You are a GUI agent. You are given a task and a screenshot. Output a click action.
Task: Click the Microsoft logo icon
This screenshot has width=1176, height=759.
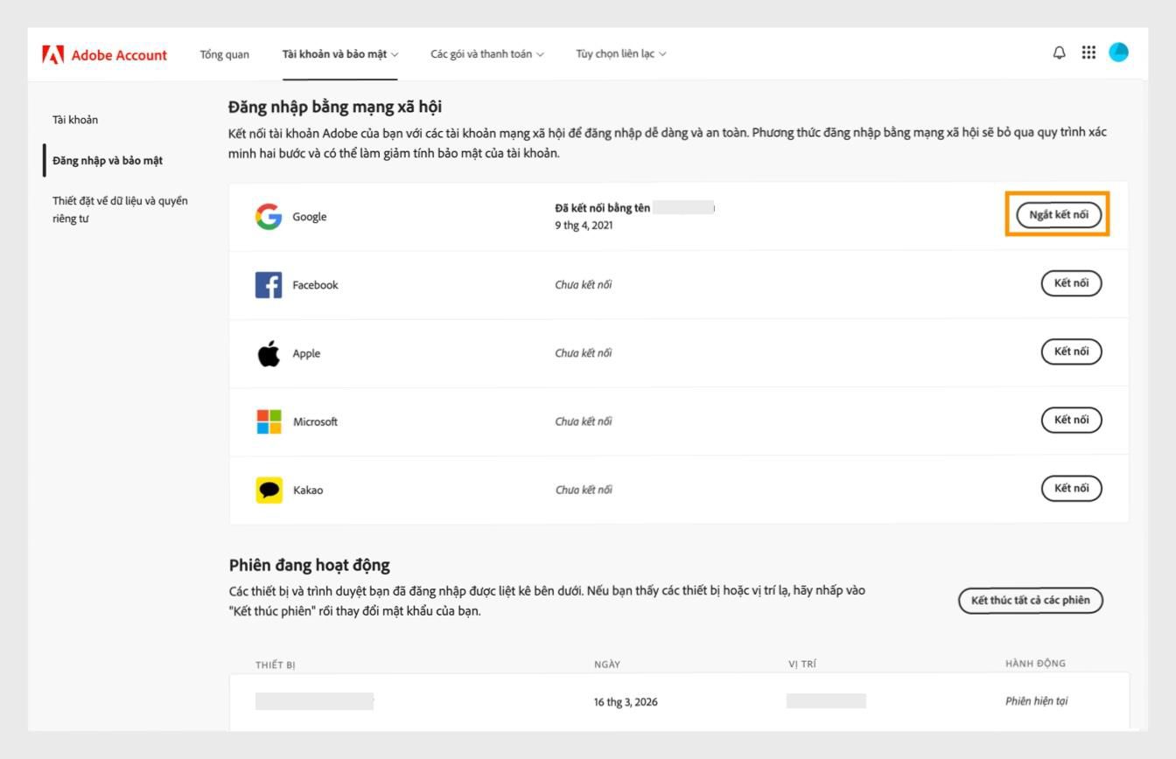coord(269,421)
